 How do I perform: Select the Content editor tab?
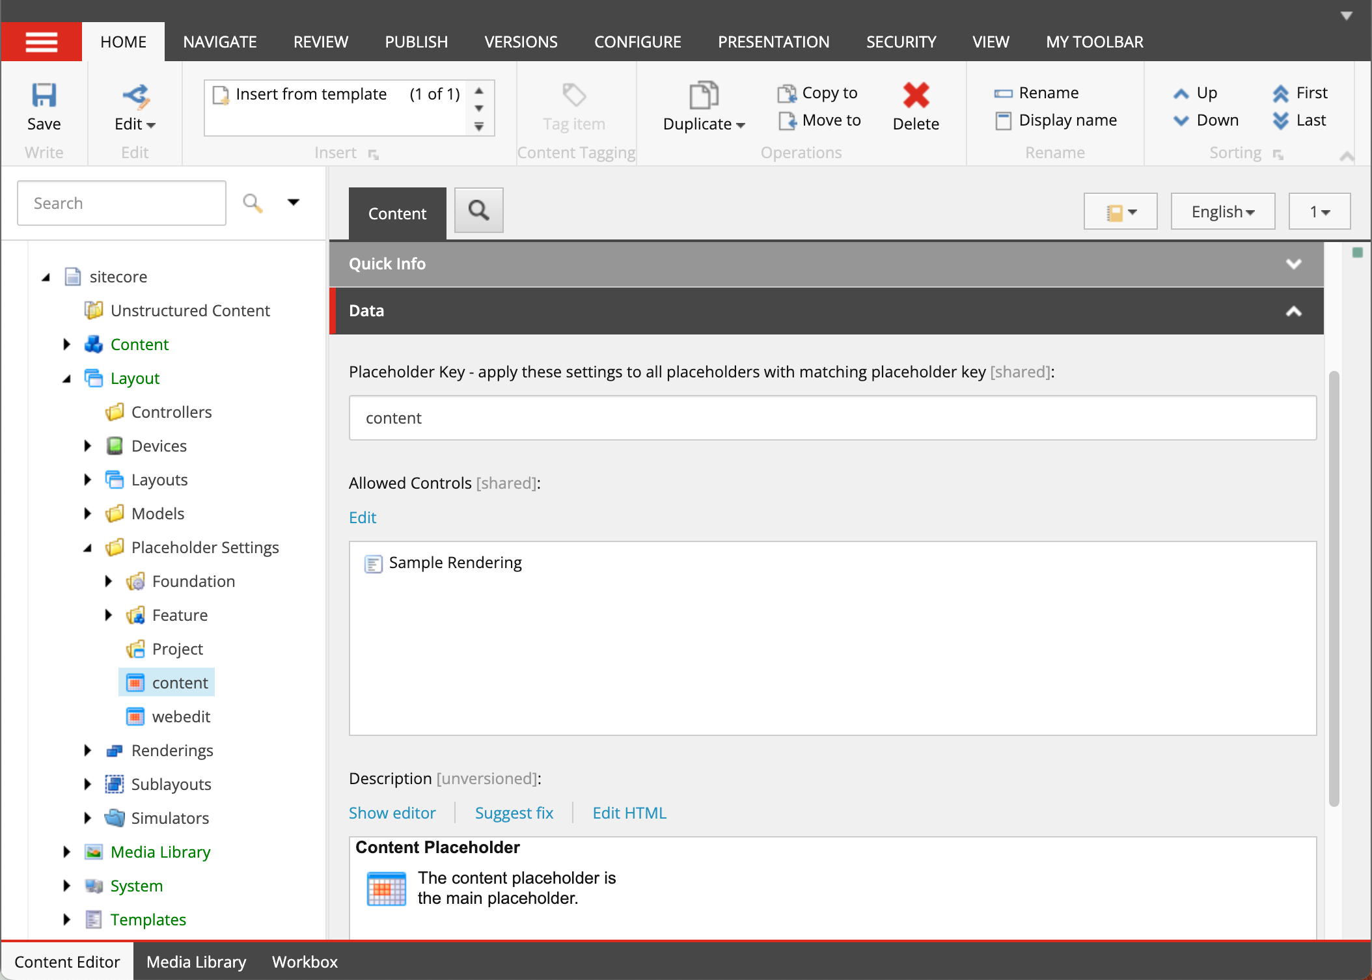coord(397,213)
